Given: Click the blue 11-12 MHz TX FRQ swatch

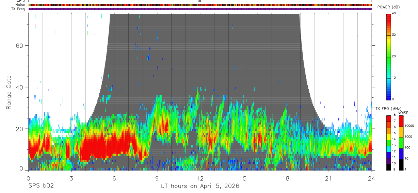Looking at the screenshot, I should tap(388, 155).
